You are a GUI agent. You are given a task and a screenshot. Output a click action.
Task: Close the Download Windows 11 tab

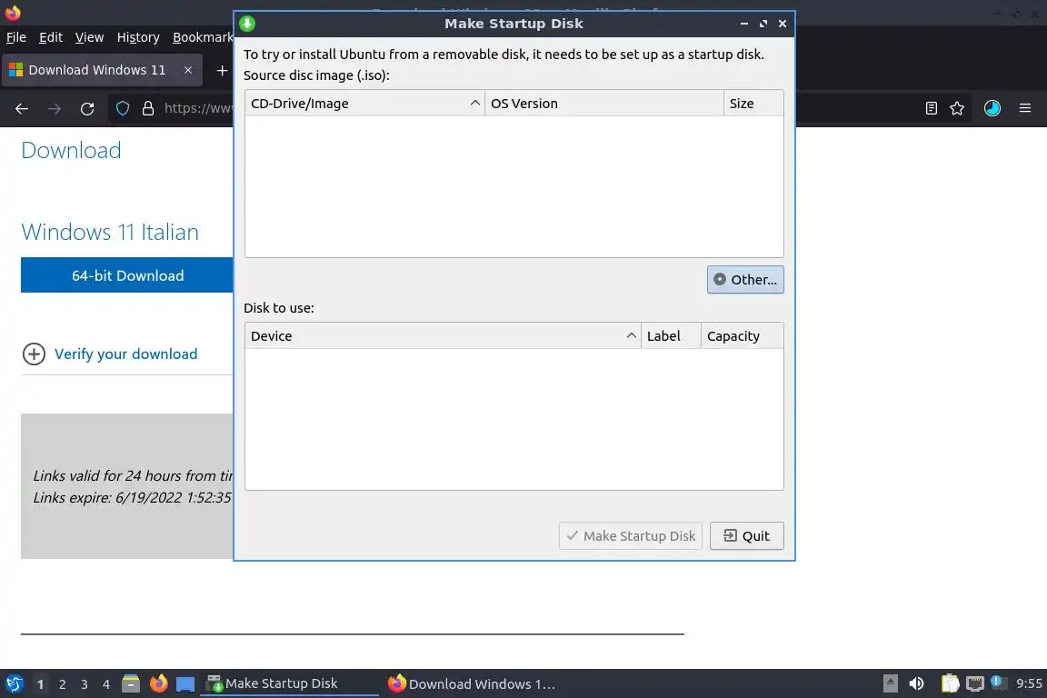point(187,70)
